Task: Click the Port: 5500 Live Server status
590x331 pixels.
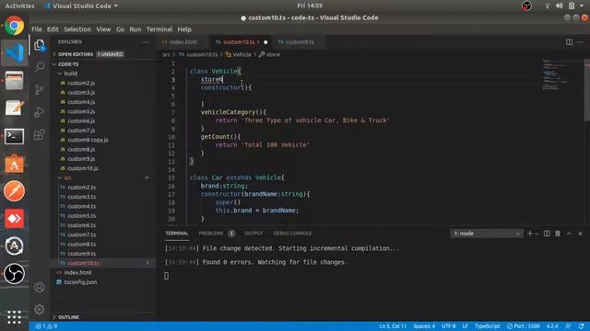Action: point(523,326)
